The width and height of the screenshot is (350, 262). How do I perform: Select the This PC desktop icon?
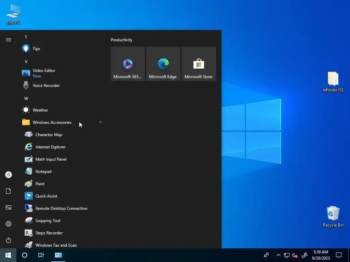(x=13, y=14)
